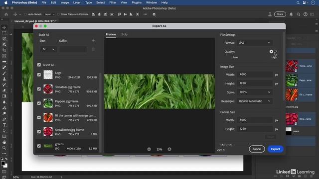This screenshot has height=179, width=319.
Task: Open the notifications bell icon
Action: [291, 14]
